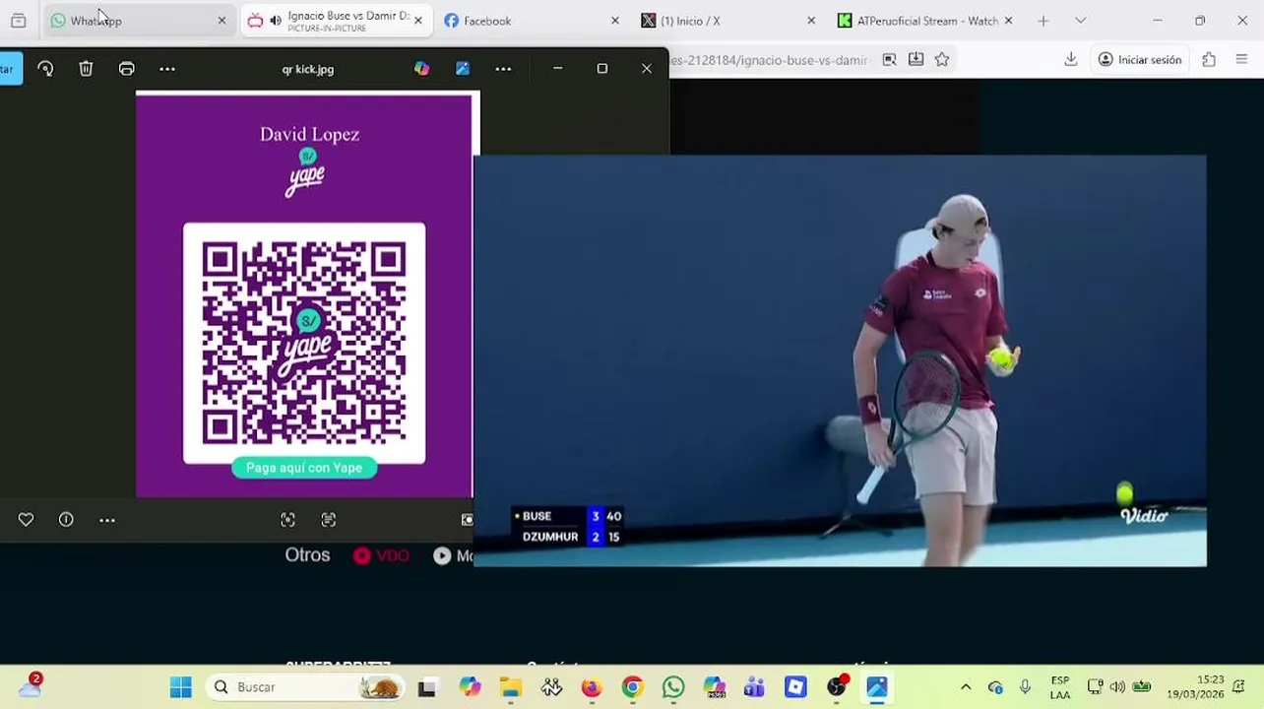Click the address bar URL text
Screen dimensions: 1264x709
(x=770, y=60)
